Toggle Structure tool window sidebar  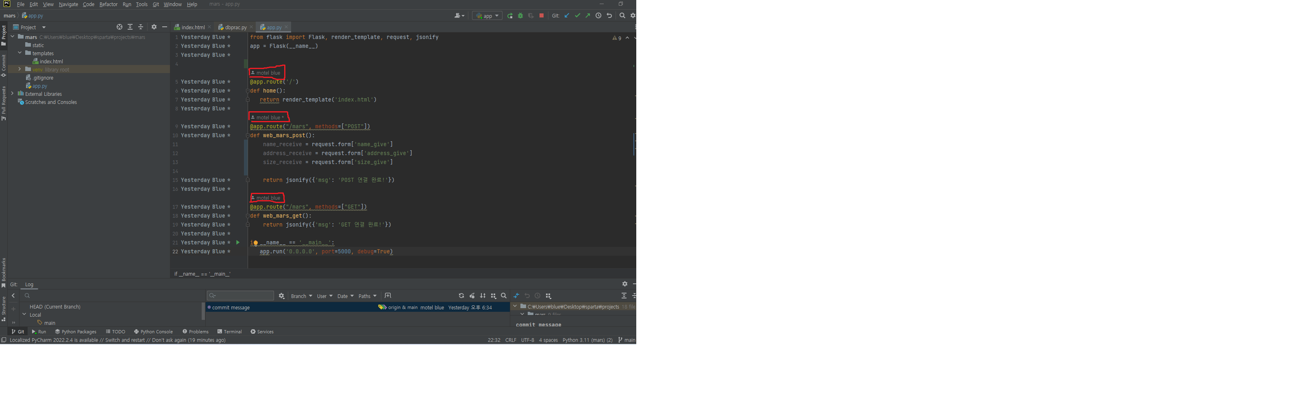pos(4,309)
